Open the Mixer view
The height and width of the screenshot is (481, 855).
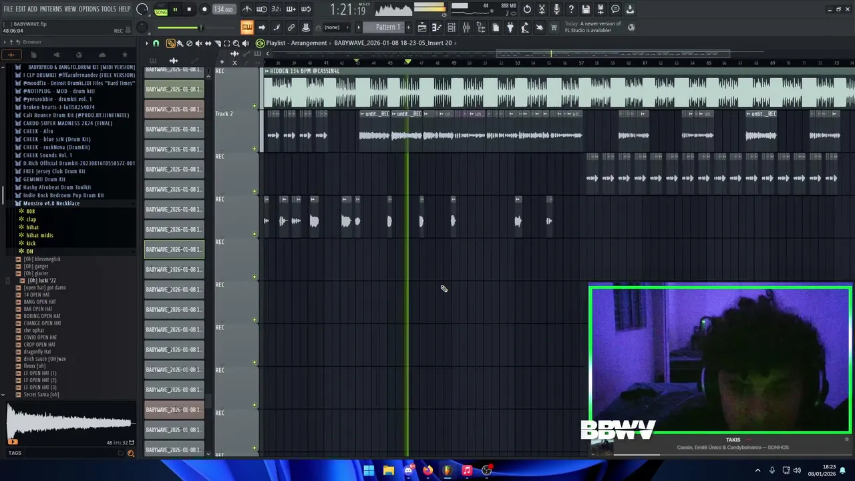(466, 27)
